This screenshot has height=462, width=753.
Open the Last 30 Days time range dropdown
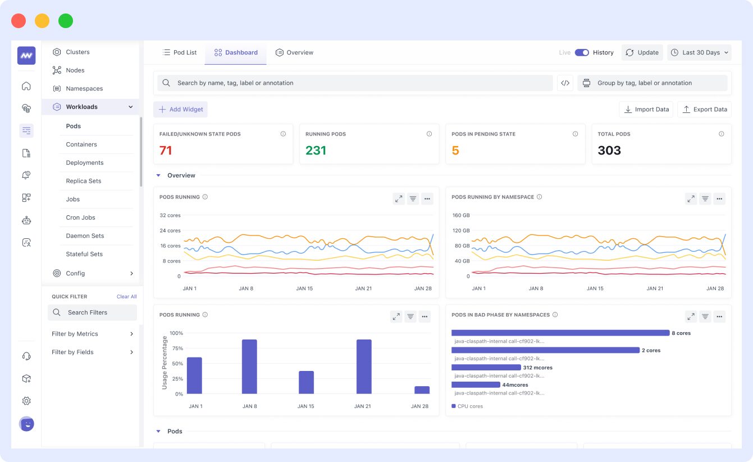pos(699,52)
